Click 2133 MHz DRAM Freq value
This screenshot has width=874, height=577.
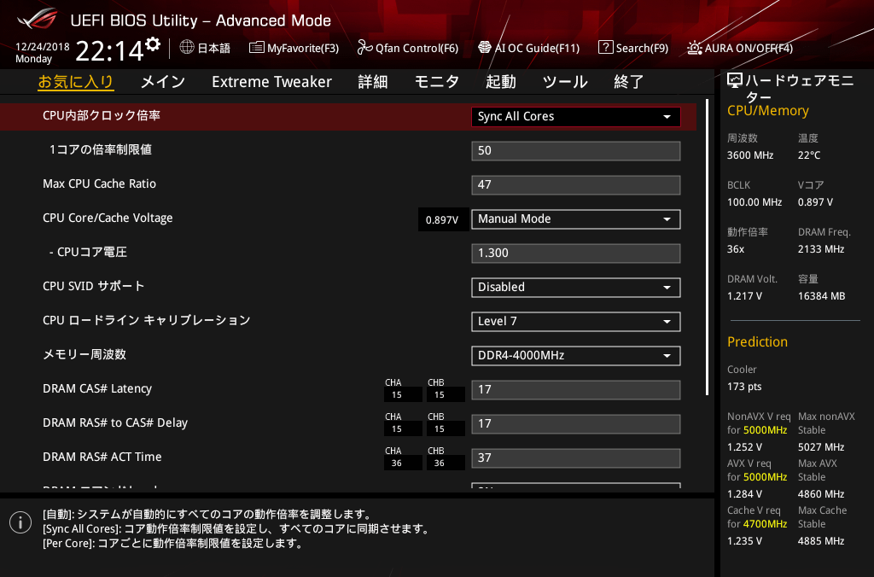tap(820, 249)
